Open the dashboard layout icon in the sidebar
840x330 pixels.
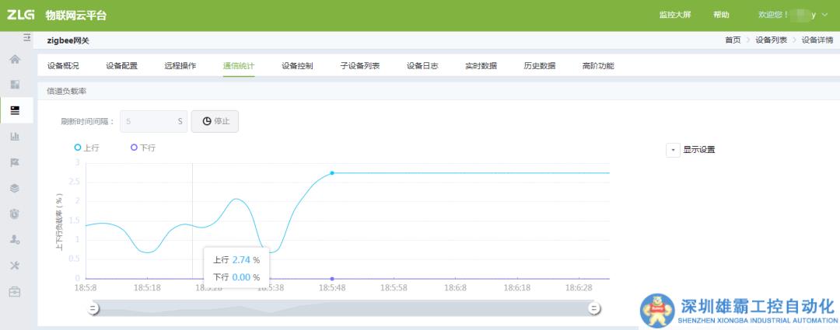coord(15,85)
